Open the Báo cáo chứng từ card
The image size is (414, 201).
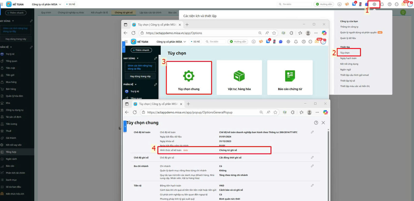coord(290,78)
